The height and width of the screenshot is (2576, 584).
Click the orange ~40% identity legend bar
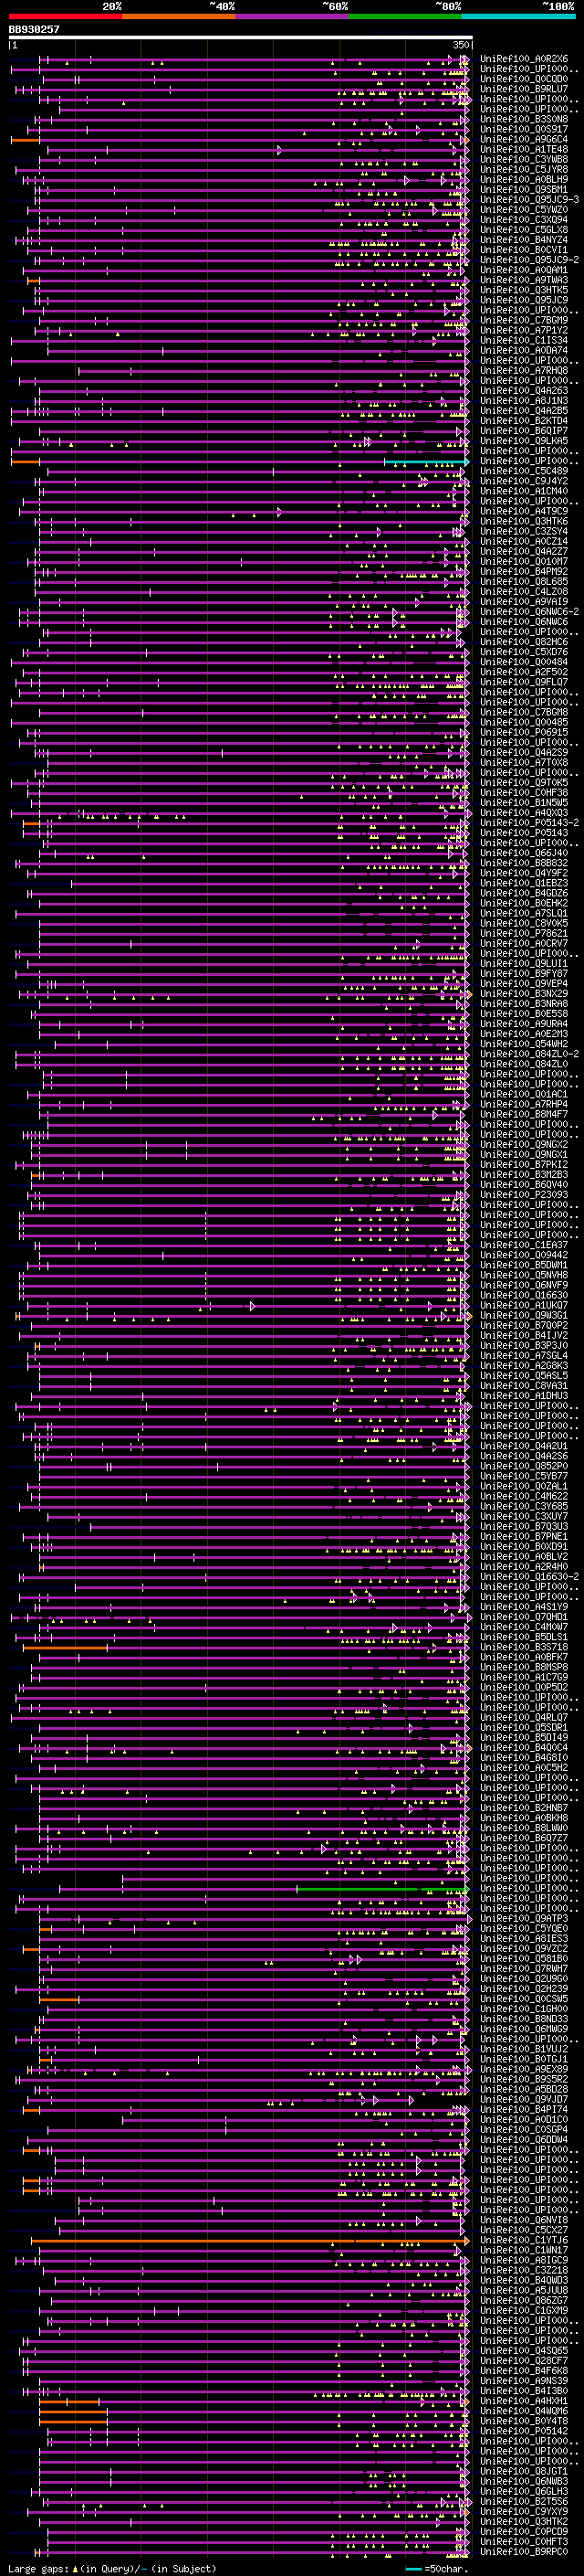[x=180, y=16]
